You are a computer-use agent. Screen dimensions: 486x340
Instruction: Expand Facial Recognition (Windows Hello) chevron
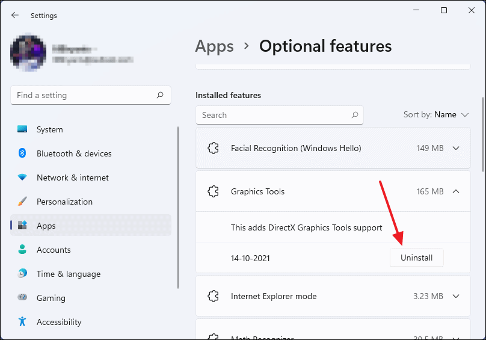[456, 148]
